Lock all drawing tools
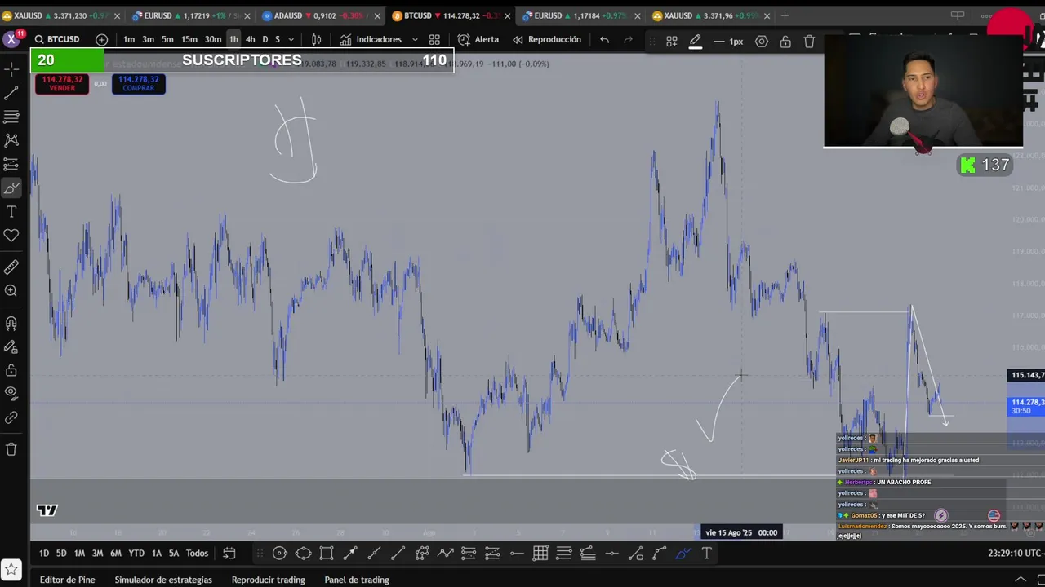The image size is (1045, 587). point(11,371)
